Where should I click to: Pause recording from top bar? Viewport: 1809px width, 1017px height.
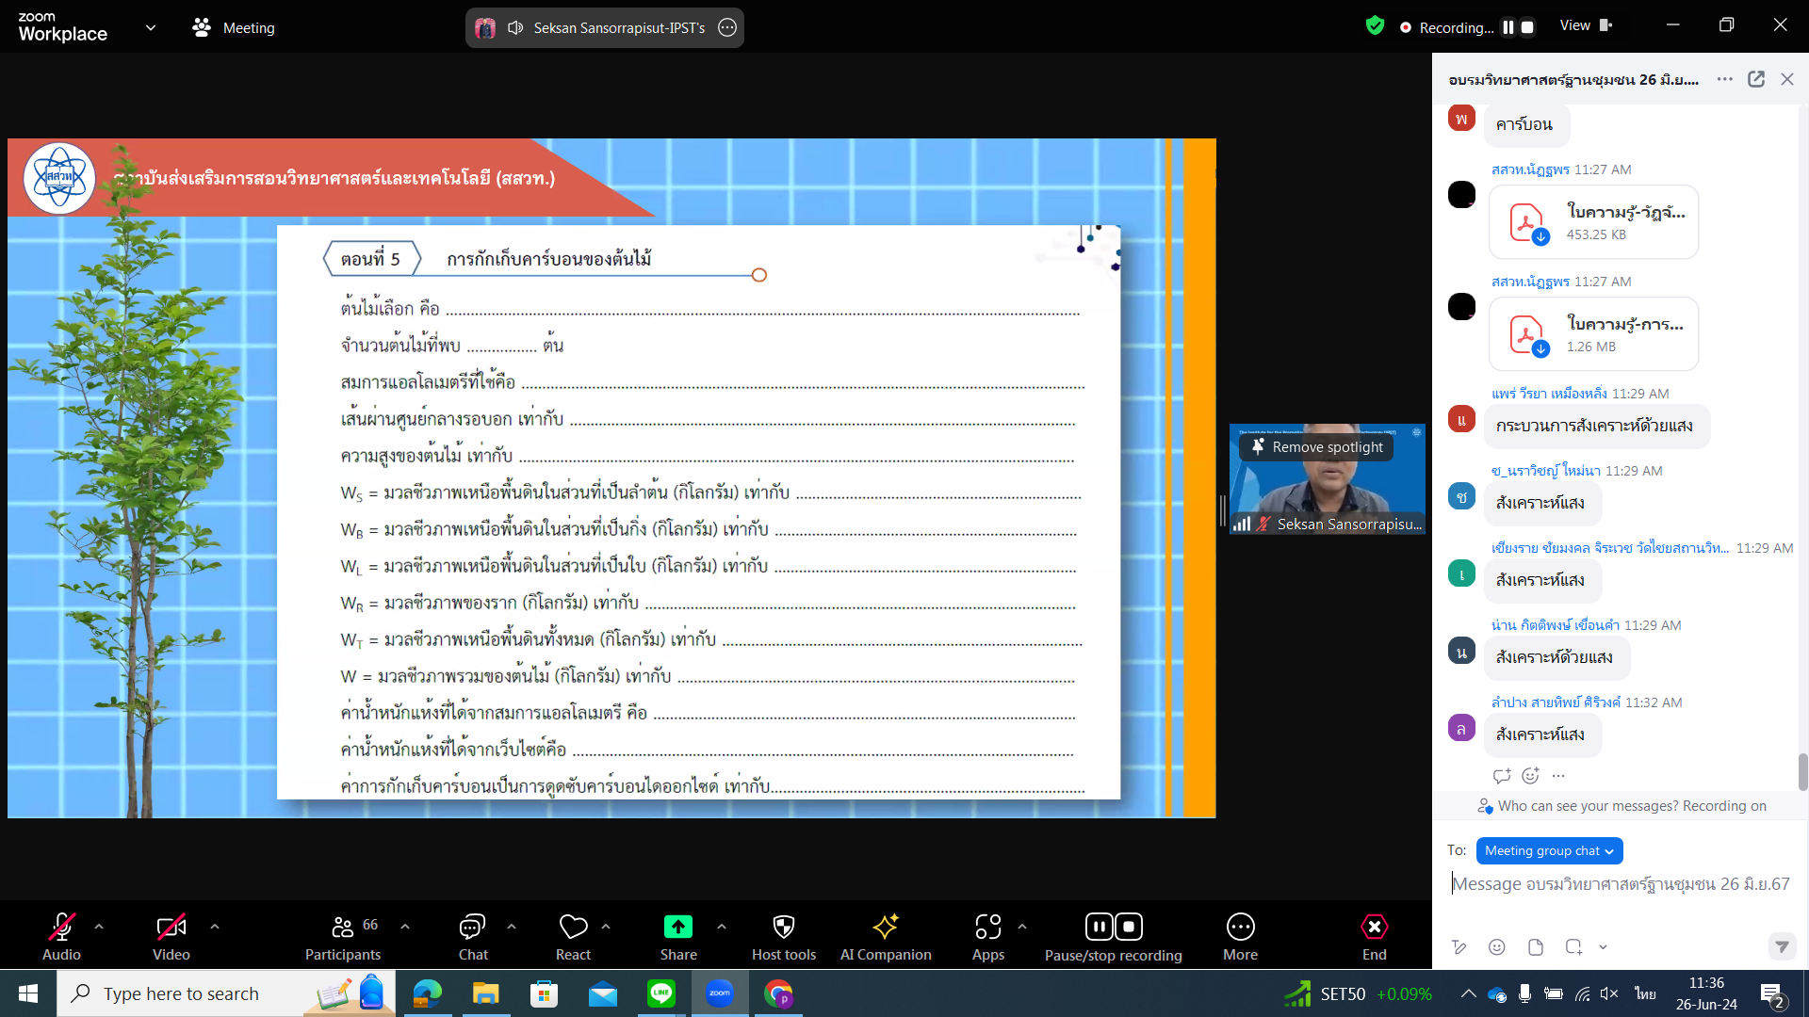point(1508,27)
